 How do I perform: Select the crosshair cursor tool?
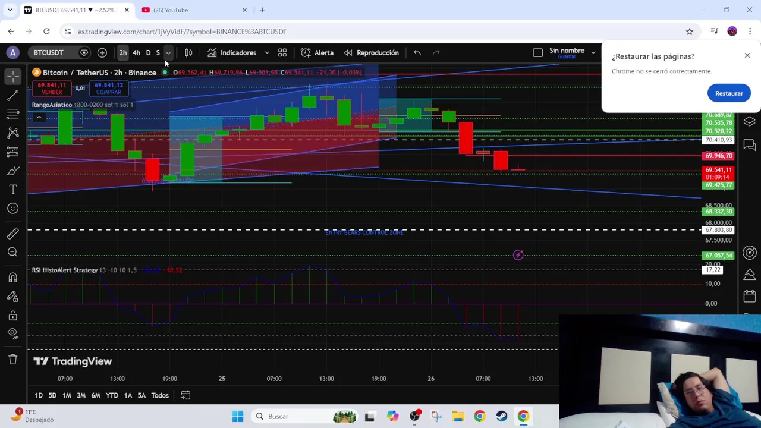(x=12, y=76)
